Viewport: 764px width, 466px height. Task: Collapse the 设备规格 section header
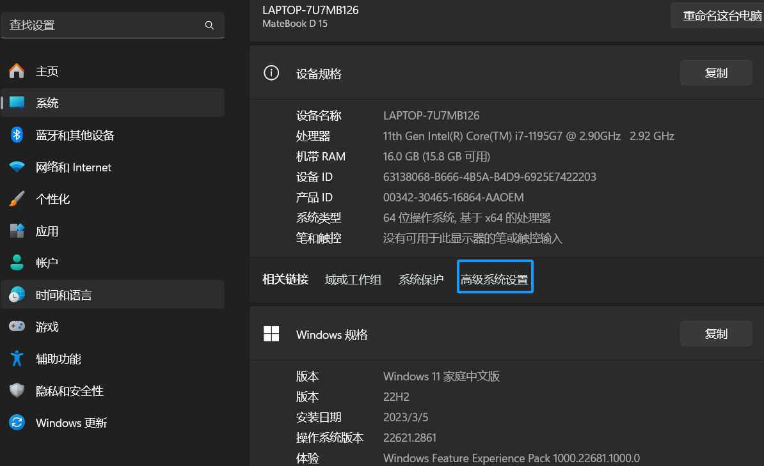pos(507,73)
